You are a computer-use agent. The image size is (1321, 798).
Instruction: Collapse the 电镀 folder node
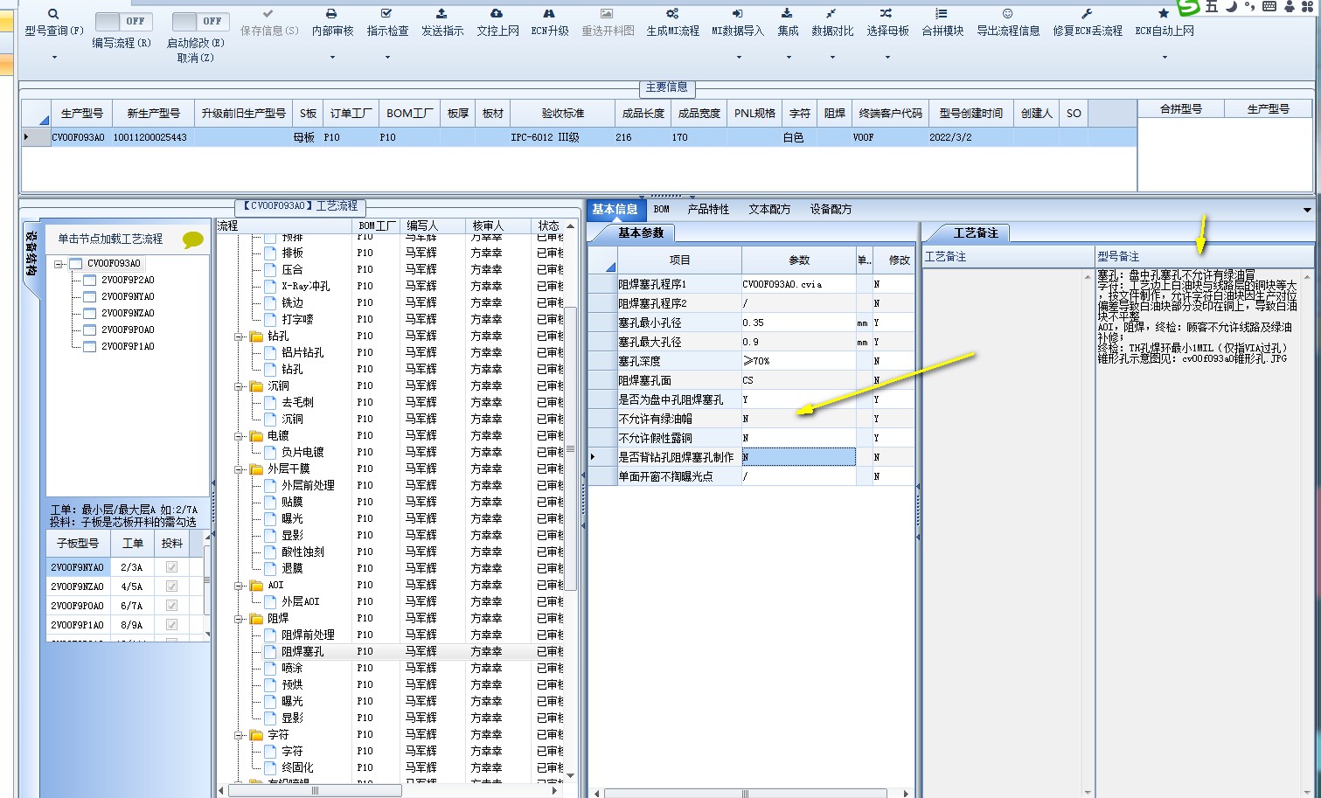tap(239, 436)
